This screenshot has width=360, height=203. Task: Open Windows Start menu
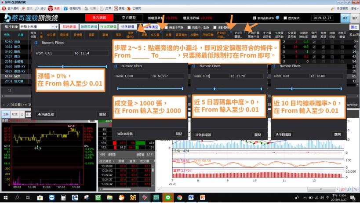[x=6, y=197]
